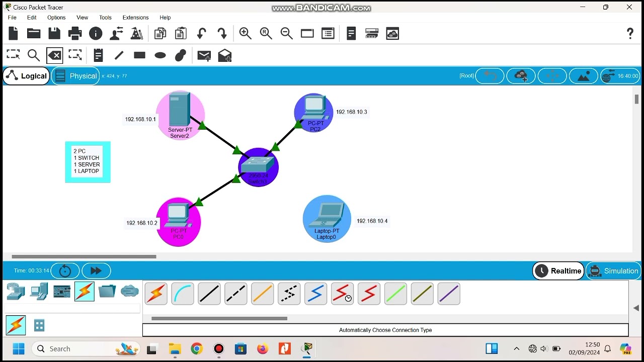
Task: Open the Network Information icon
Action: tap(96, 34)
